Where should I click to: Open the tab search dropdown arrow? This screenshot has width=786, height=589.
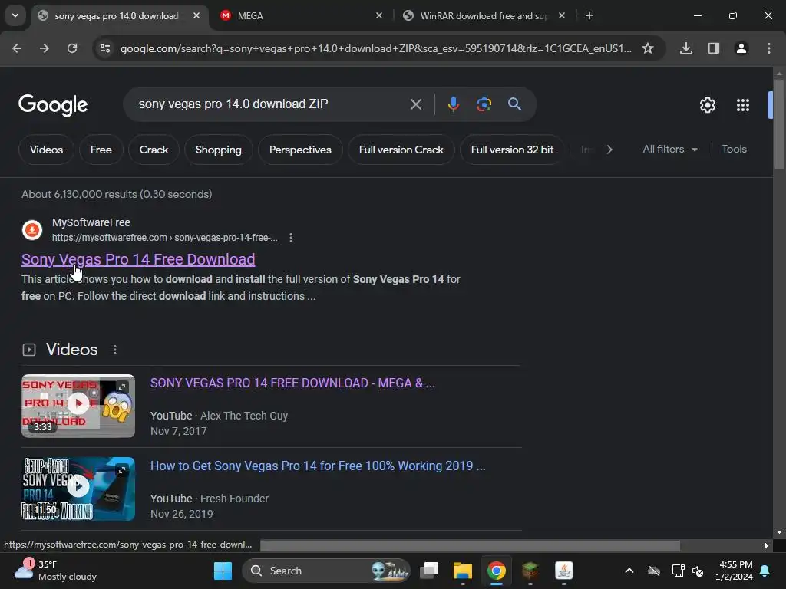[x=15, y=15]
